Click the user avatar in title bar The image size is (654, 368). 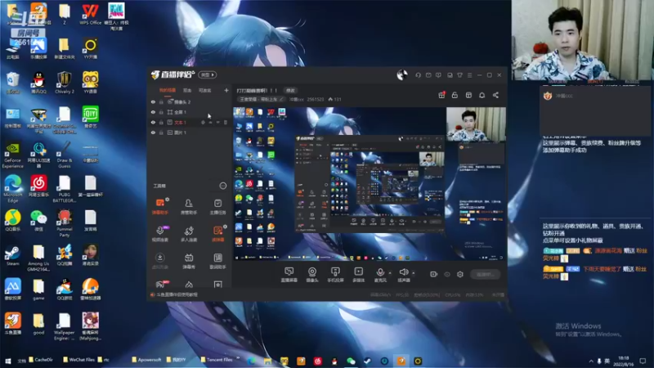coord(401,74)
